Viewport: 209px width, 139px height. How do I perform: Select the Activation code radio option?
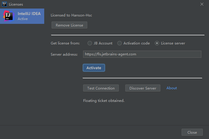119,43
